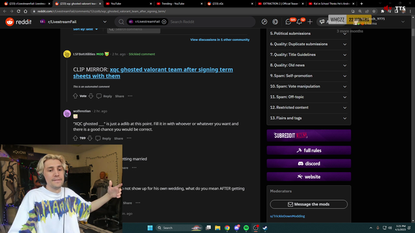
Task: Open Task View from the taskbar
Action: 208,228
